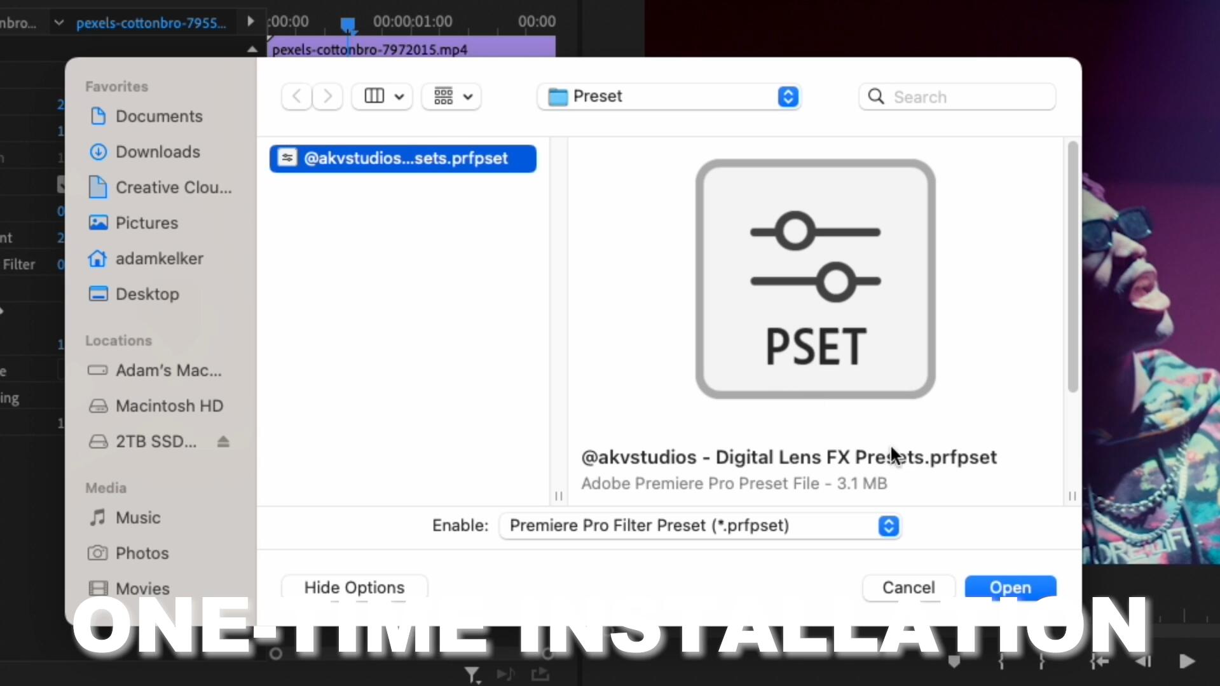The height and width of the screenshot is (686, 1220).
Task: Open Music in Media section
Action: (x=125, y=518)
